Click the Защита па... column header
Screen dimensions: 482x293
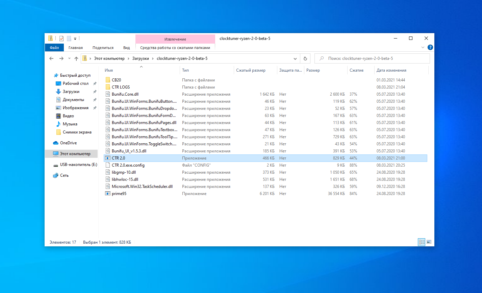point(290,70)
